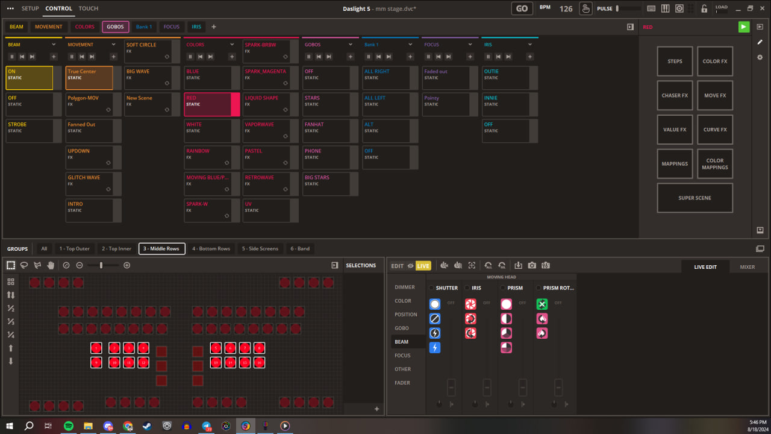The height and width of the screenshot is (434, 771).
Task: Select the half prism preset icon
Action: 507,318
